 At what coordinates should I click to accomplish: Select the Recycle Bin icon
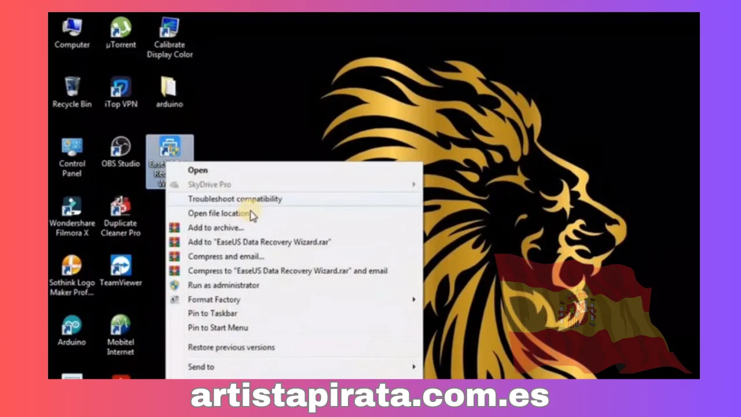[72, 92]
